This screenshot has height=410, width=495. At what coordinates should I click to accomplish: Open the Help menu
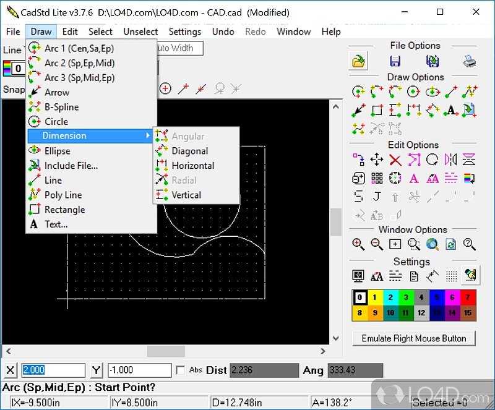tap(331, 32)
